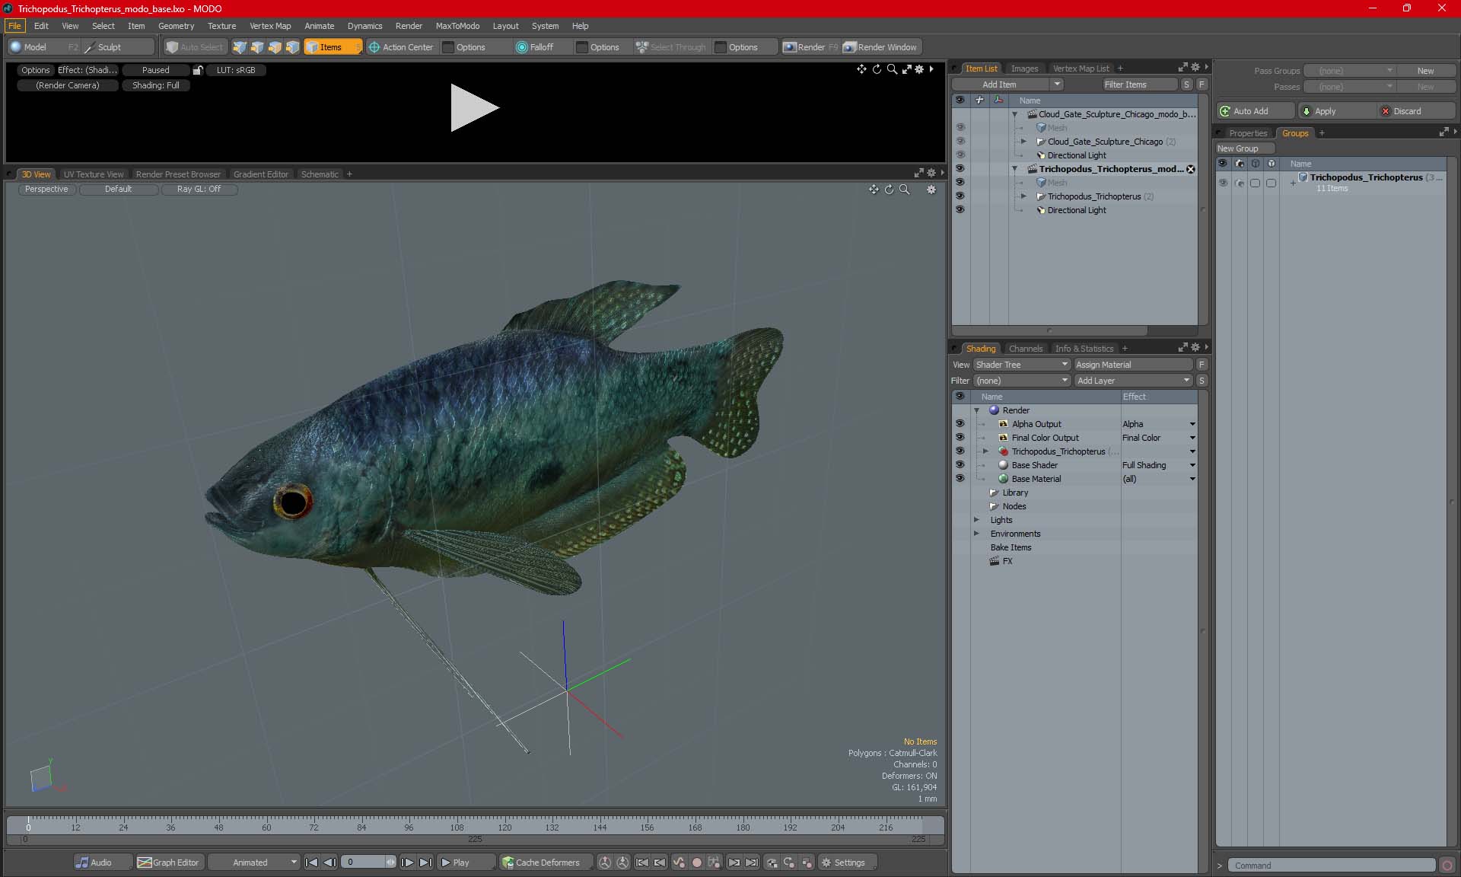Screen dimensions: 1461x877
Task: Click 3D viewport rotate icon
Action: [889, 190]
